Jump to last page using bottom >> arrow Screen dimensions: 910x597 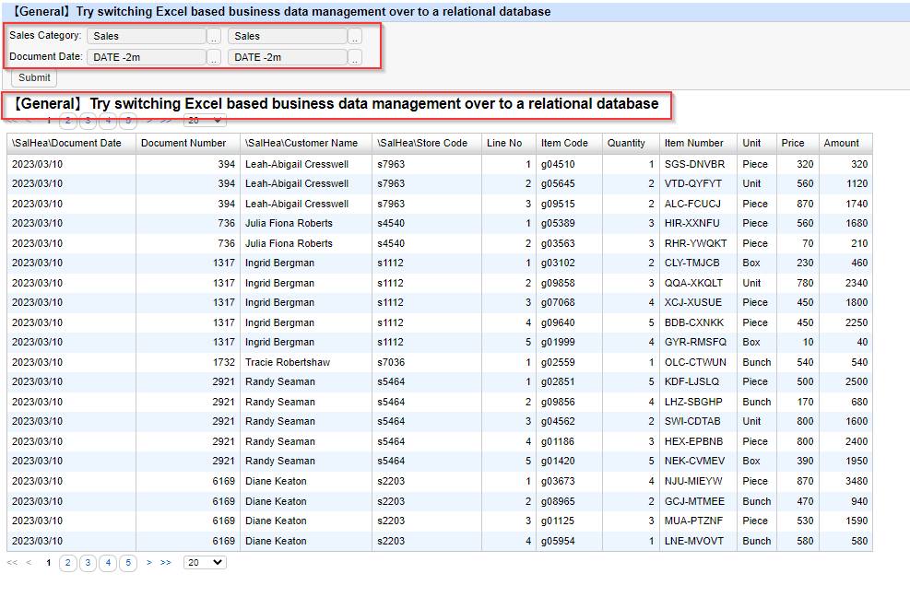pyautogui.click(x=166, y=562)
